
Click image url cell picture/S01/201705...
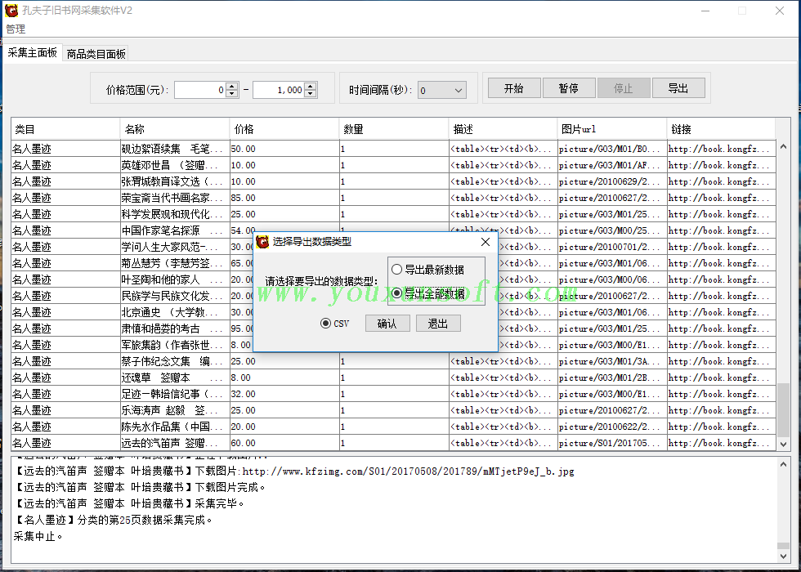612,443
